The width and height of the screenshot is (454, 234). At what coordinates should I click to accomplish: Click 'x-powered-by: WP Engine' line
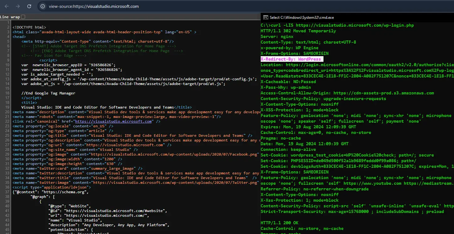point(289,48)
